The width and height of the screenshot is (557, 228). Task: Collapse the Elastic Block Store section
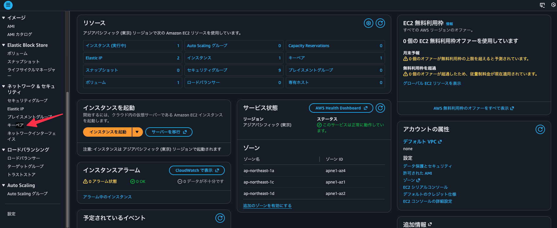click(x=4, y=45)
